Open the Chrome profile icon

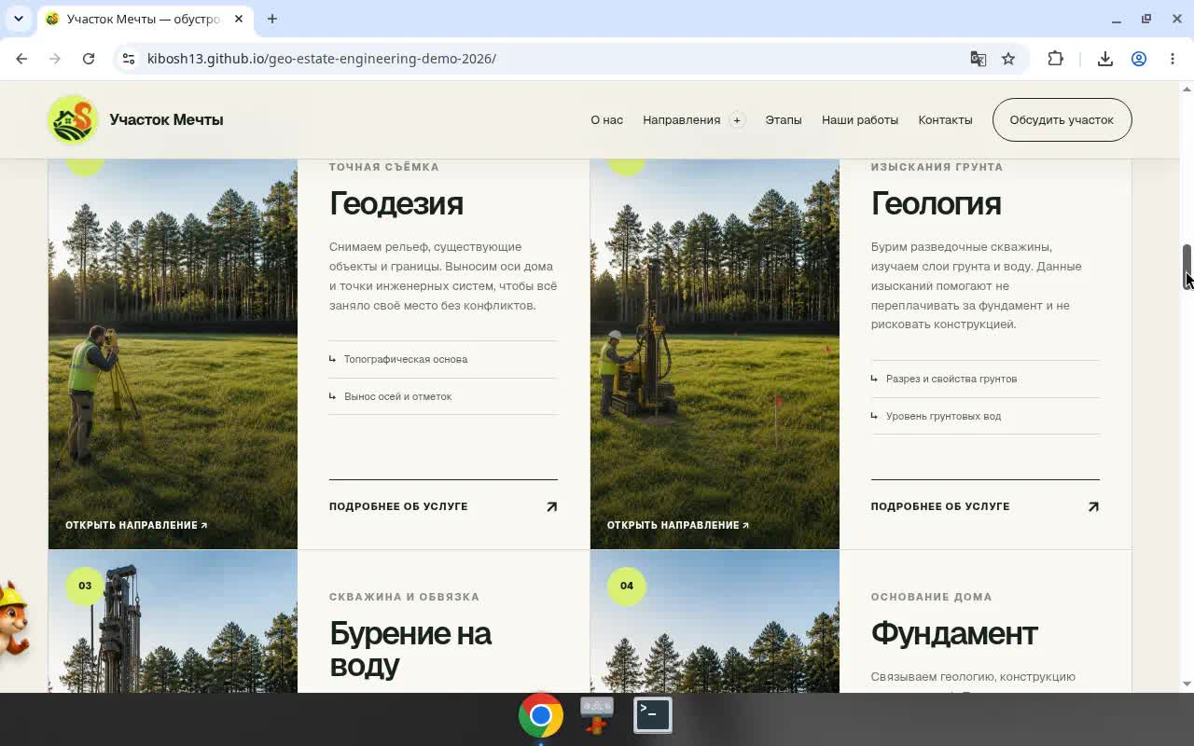pyautogui.click(x=1139, y=59)
